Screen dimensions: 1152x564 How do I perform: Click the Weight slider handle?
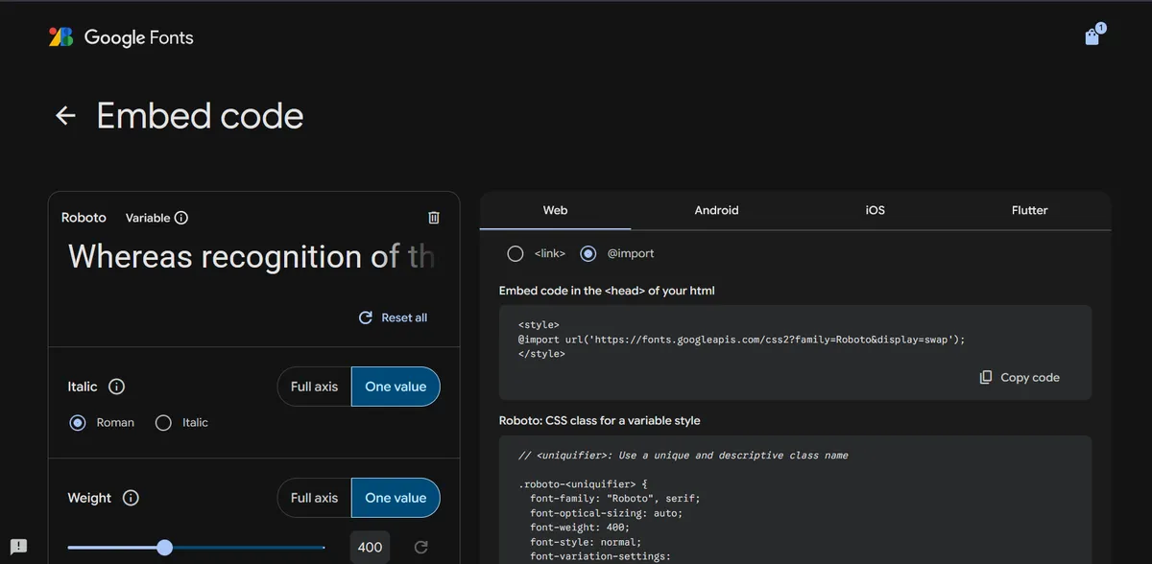click(x=164, y=548)
